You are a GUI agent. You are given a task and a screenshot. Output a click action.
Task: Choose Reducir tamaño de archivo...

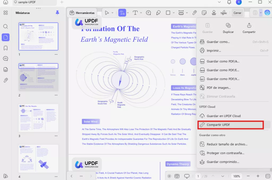pyautogui.click(x=234, y=144)
